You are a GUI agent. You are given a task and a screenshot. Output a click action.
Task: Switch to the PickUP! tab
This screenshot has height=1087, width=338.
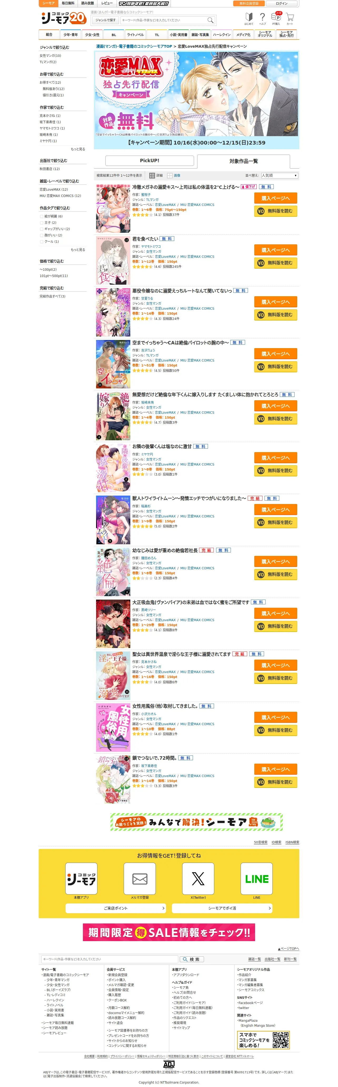click(x=149, y=160)
